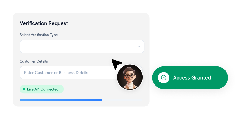
Task: Click the checkmark icon in Access Granted
Action: pyautogui.click(x=164, y=78)
